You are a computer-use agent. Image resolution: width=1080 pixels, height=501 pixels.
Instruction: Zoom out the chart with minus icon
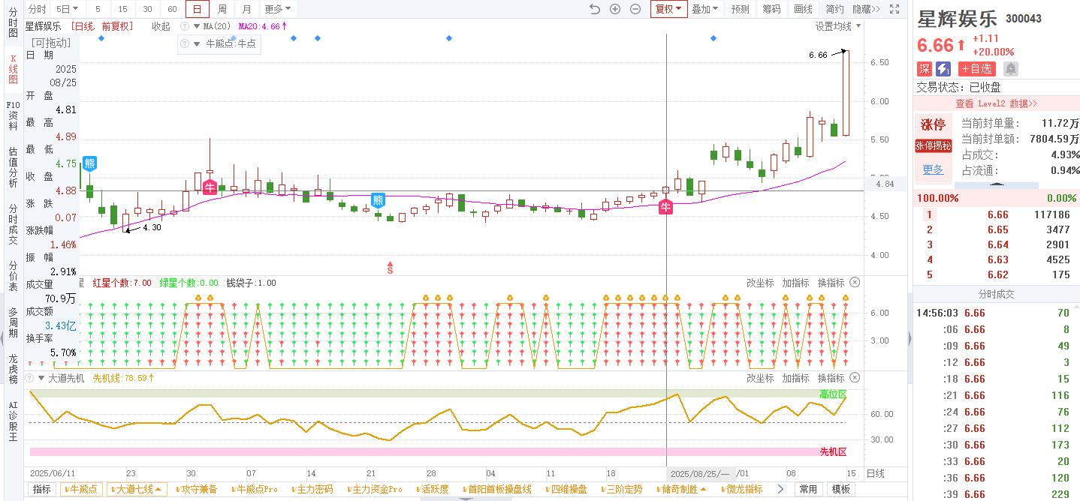635,9
